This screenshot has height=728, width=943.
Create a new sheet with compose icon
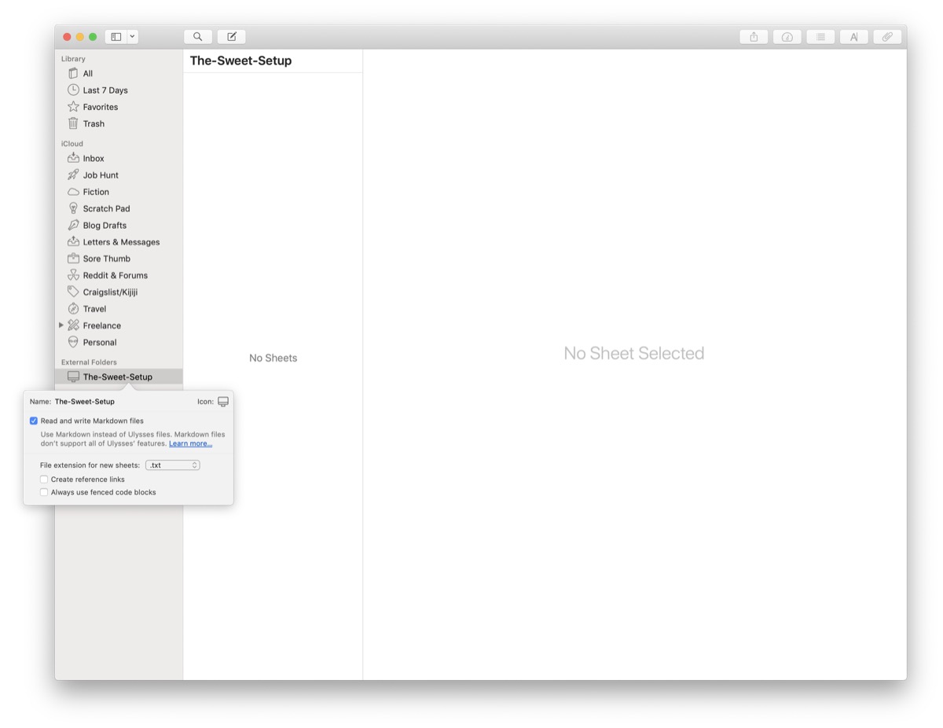[x=232, y=37]
